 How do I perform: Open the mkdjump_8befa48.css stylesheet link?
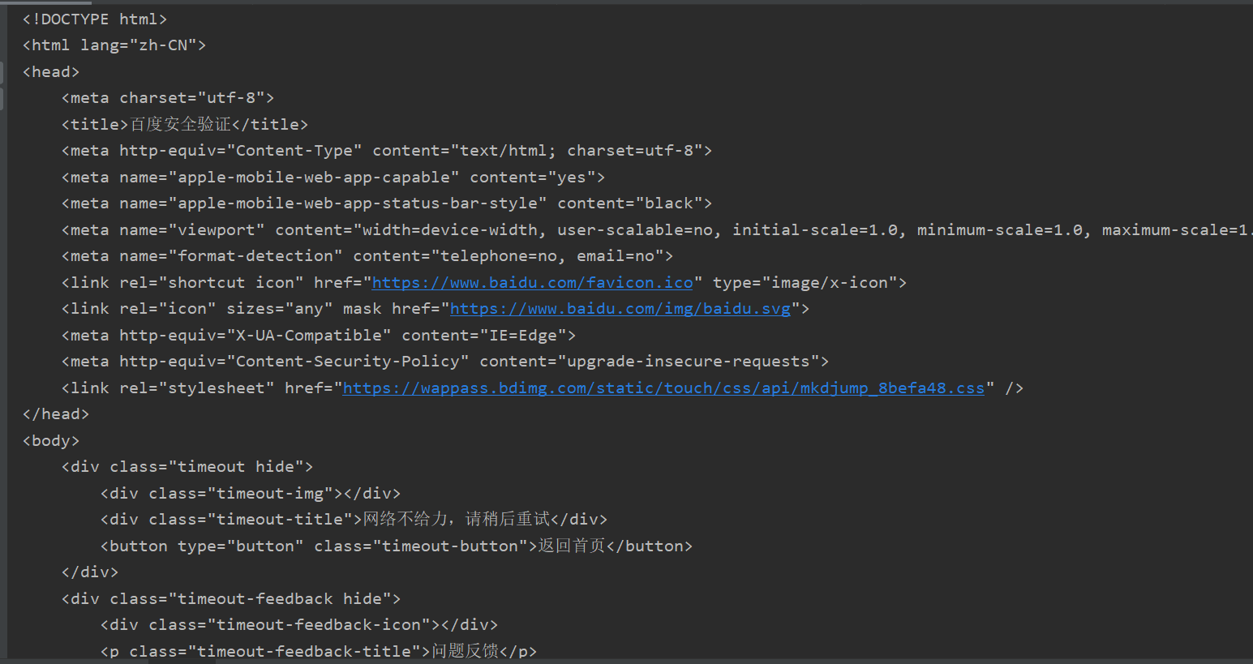click(x=663, y=388)
